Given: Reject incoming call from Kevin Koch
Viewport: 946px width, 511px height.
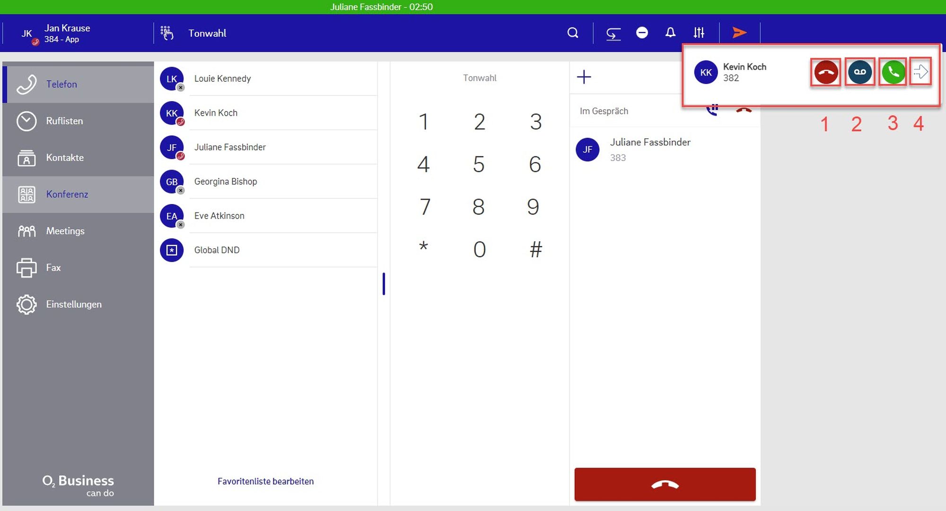Looking at the screenshot, I should [826, 72].
